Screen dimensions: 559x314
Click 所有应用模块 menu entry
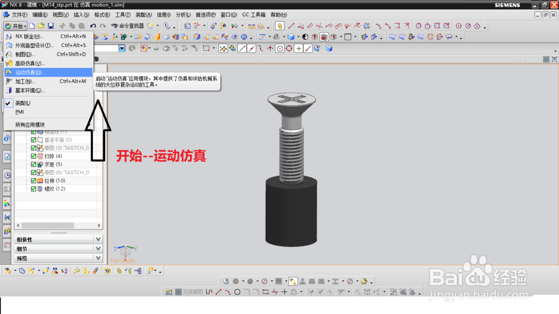[30, 125]
